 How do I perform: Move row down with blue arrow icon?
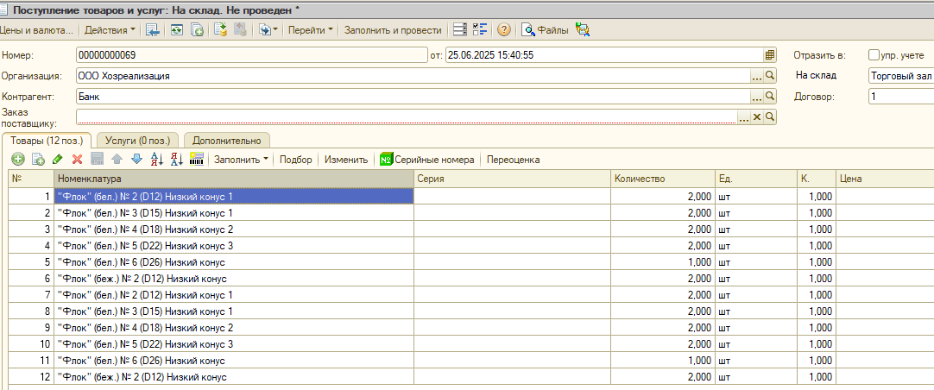click(137, 159)
